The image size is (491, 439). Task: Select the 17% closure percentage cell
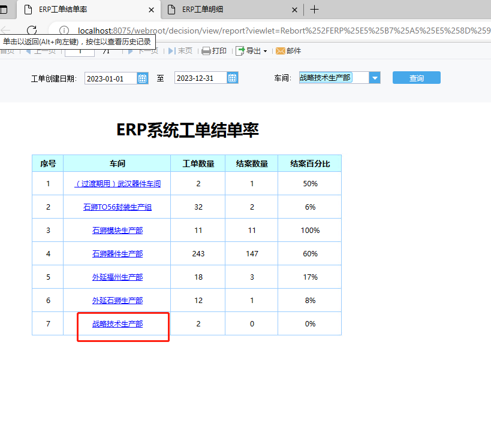pyautogui.click(x=310, y=277)
